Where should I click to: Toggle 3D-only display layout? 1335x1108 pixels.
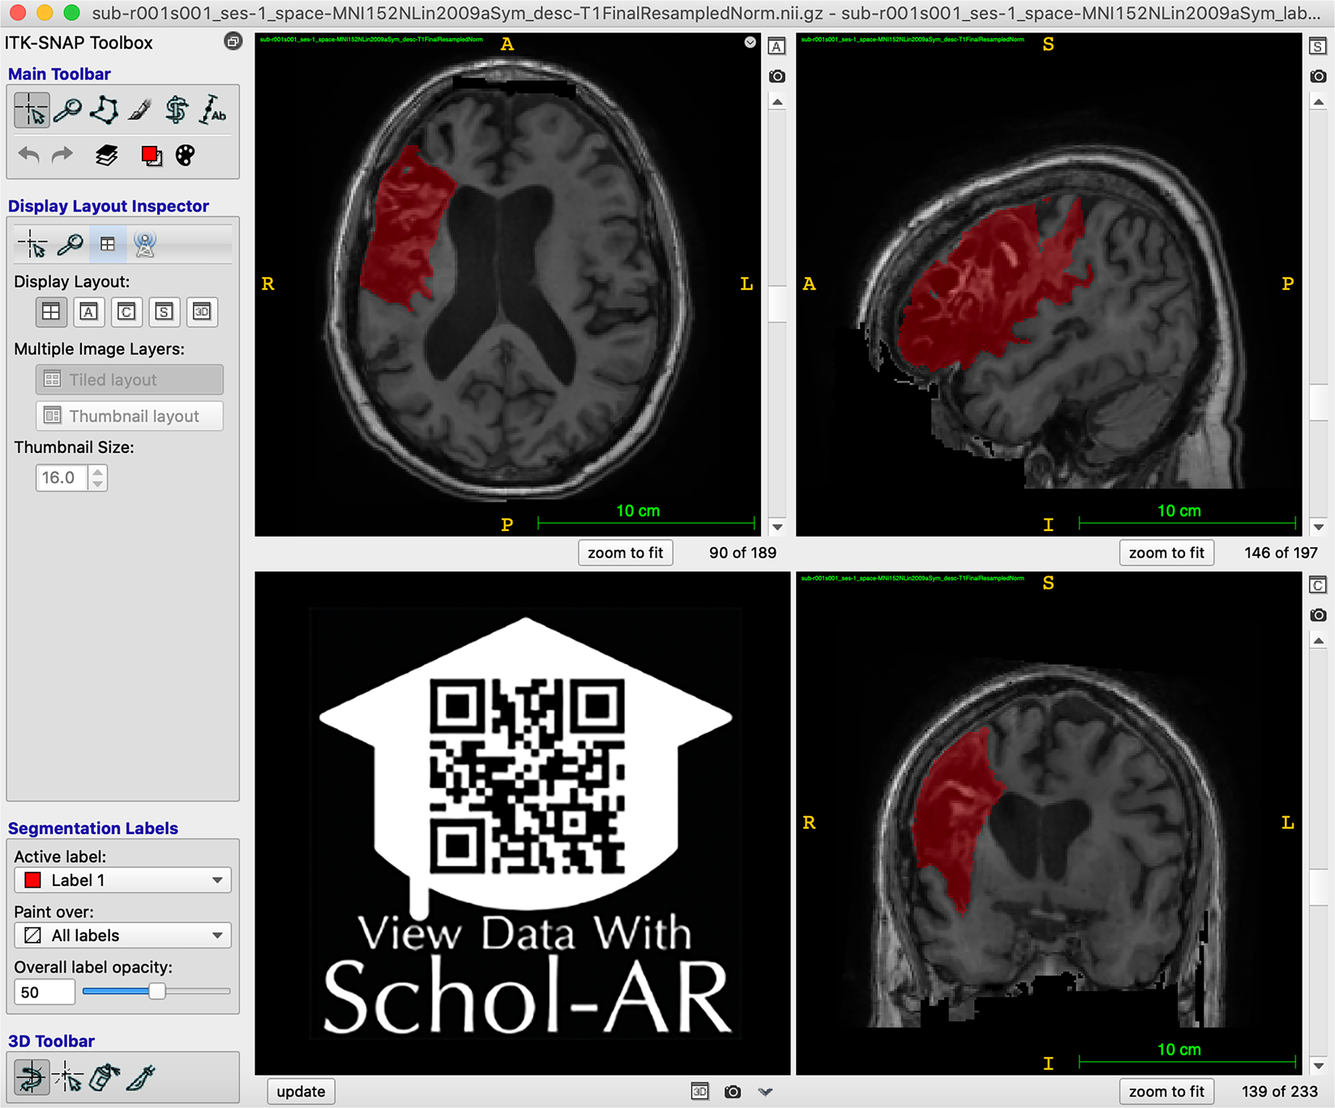pyautogui.click(x=202, y=312)
